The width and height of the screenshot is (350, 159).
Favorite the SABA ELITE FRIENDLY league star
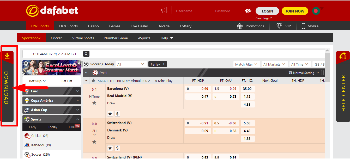(x=93, y=81)
